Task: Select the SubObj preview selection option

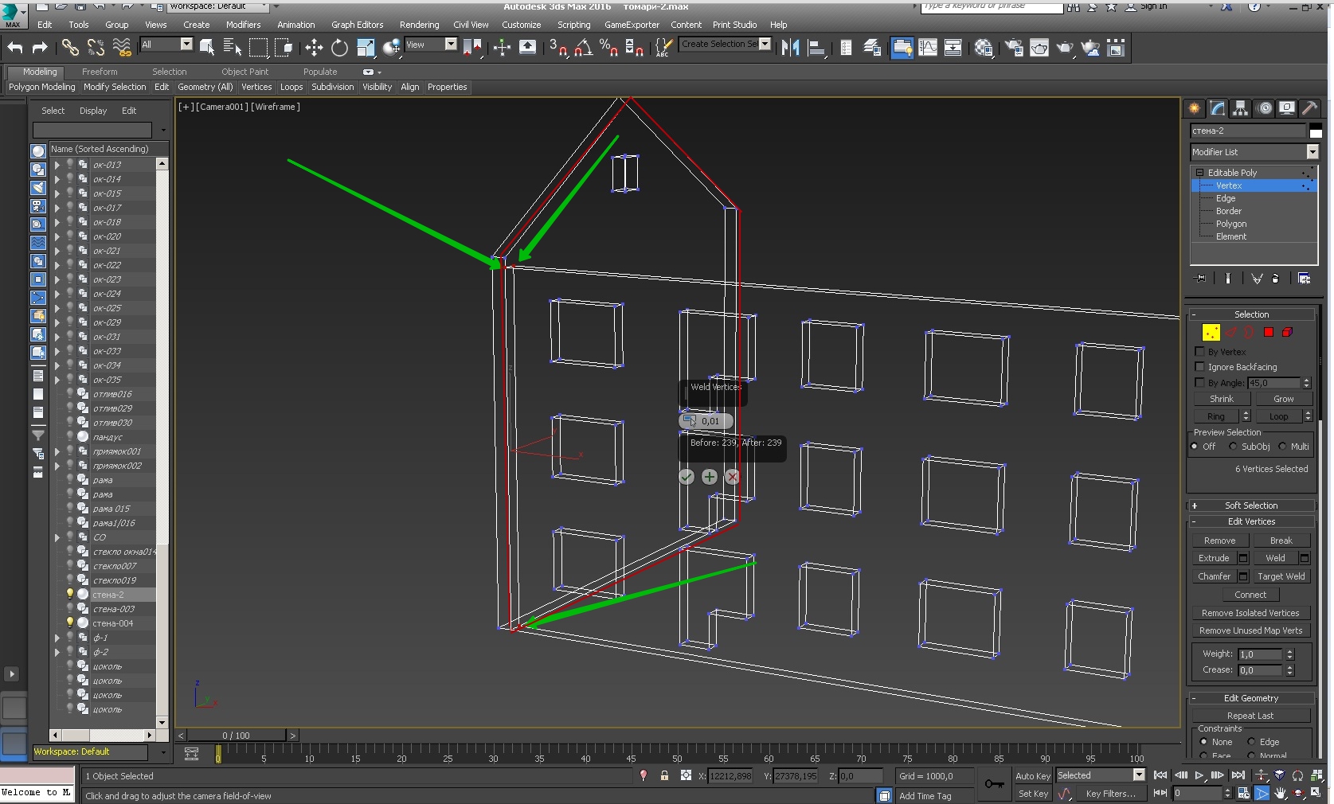Action: (x=1233, y=447)
